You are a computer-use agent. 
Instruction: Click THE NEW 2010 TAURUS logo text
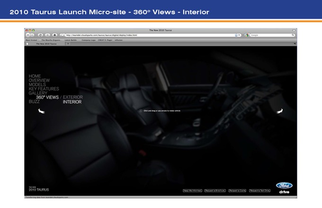(39, 189)
